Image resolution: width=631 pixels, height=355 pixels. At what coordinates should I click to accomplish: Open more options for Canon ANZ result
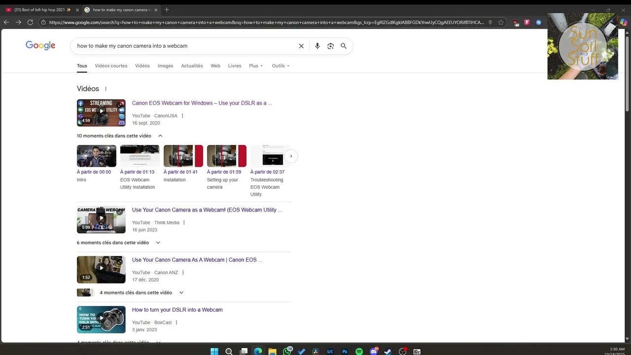[x=183, y=273]
